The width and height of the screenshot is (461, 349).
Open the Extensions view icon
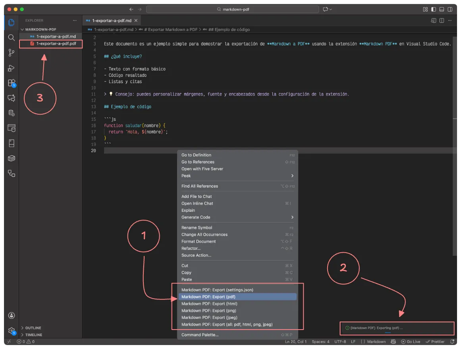coord(12,83)
